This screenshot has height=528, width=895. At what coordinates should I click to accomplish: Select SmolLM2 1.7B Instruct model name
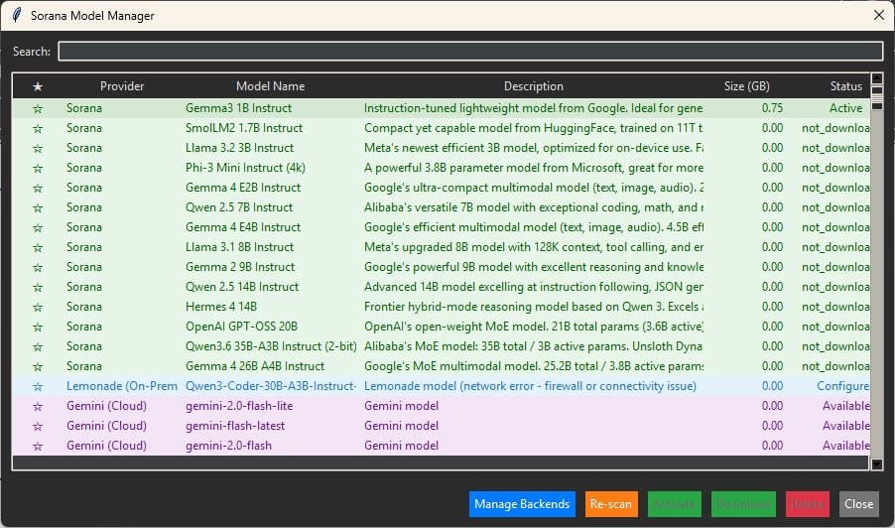click(244, 128)
